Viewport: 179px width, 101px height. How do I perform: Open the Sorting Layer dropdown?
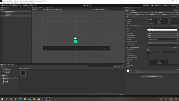[x=163, y=43]
